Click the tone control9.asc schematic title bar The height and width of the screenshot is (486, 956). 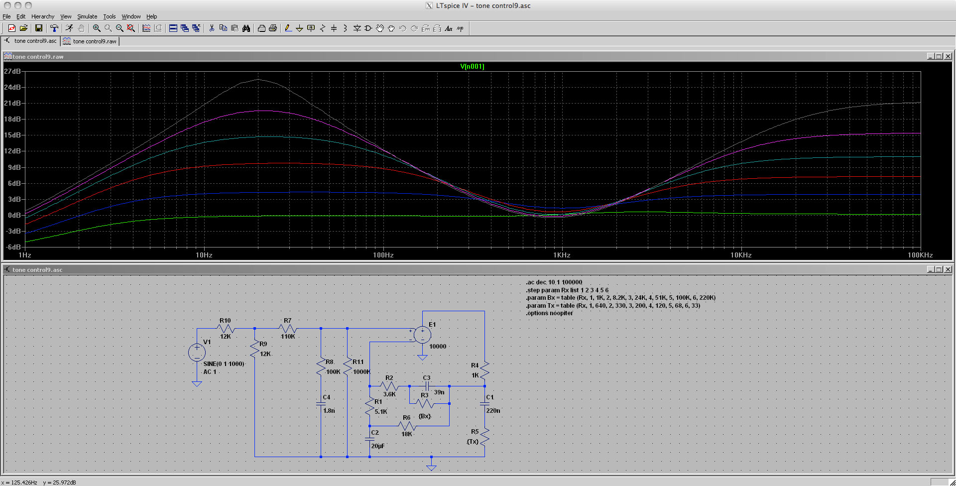coord(38,270)
